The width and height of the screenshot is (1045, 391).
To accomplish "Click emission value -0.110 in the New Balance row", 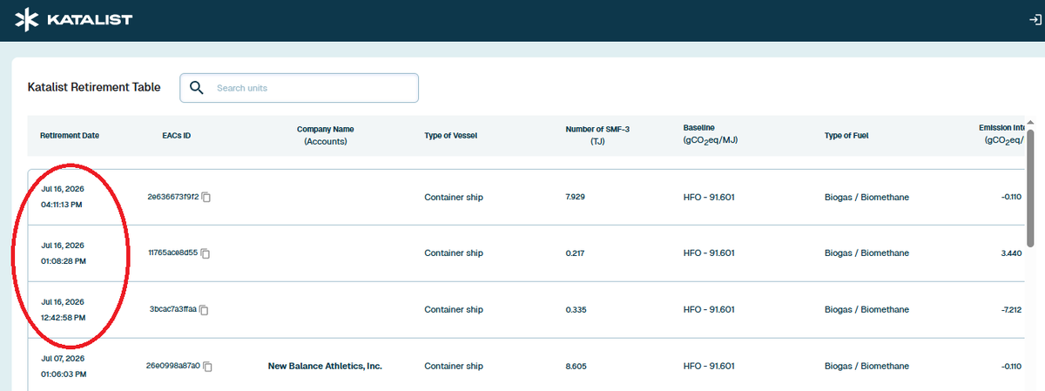I will [1011, 367].
